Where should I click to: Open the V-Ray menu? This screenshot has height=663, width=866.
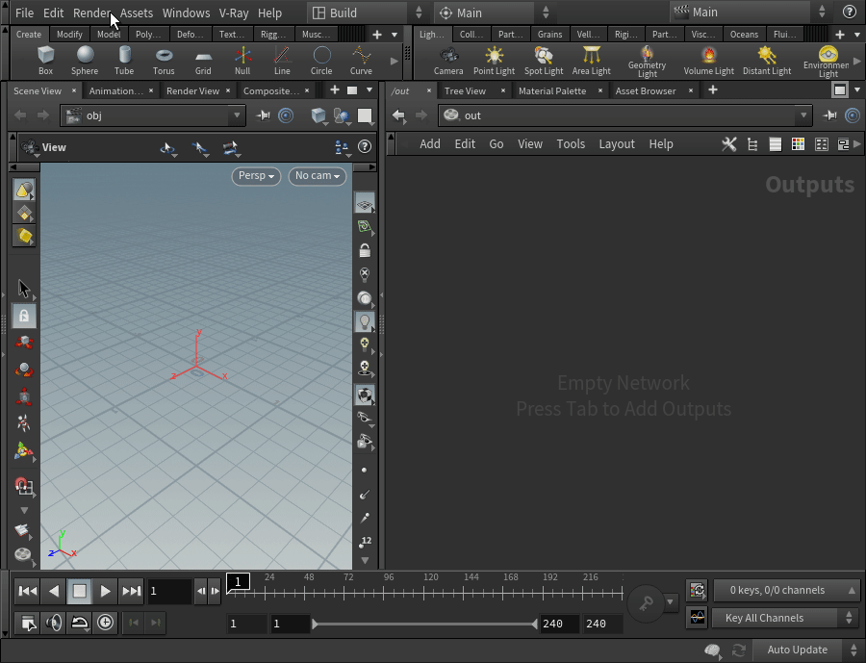tap(234, 13)
